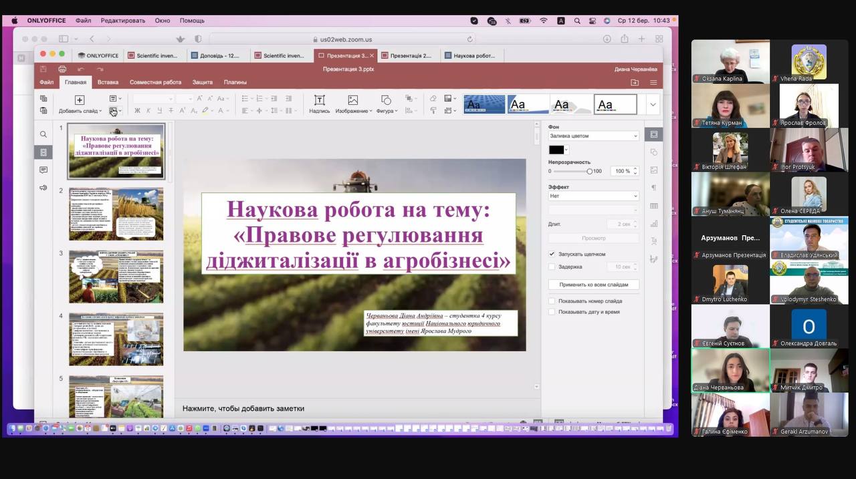Expand the slide themes gallery arrow
Viewport: 856px width, 479px height.
[x=653, y=104]
